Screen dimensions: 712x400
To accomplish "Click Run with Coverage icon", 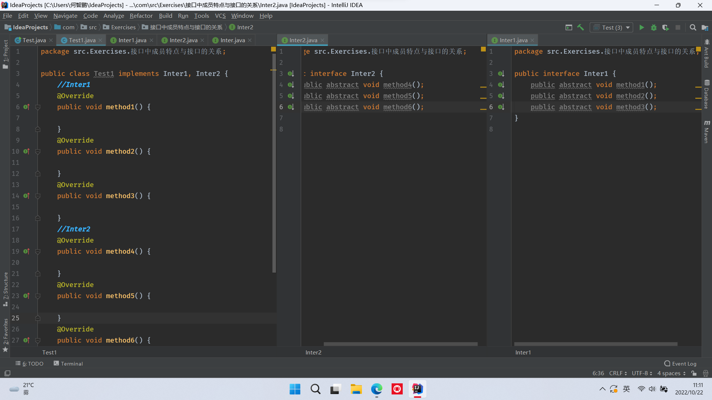I will click(666, 27).
